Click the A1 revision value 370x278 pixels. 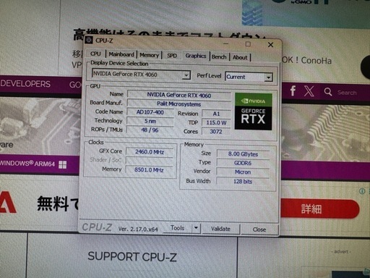tap(216, 114)
